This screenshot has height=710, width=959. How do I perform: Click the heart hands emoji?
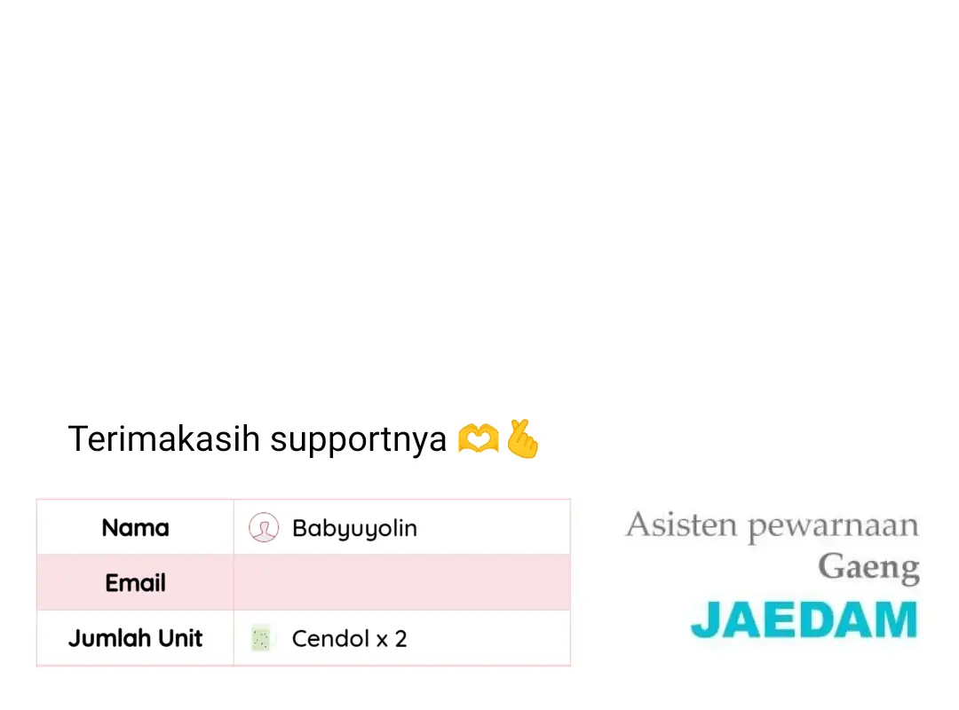click(x=479, y=438)
